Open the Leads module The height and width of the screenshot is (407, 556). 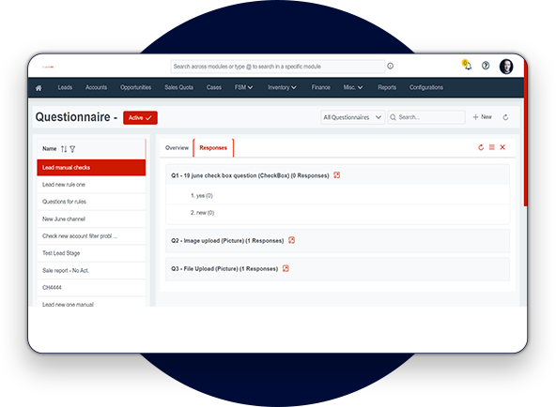65,87
